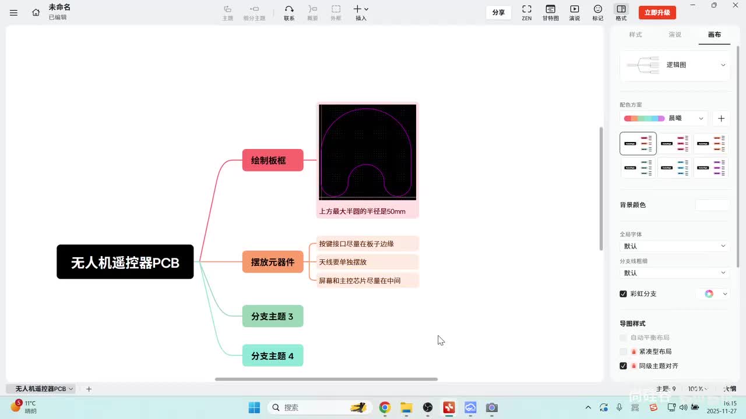Click the vertical canvas scrollbar
Screen dimensions: 746x419
tap(601, 189)
